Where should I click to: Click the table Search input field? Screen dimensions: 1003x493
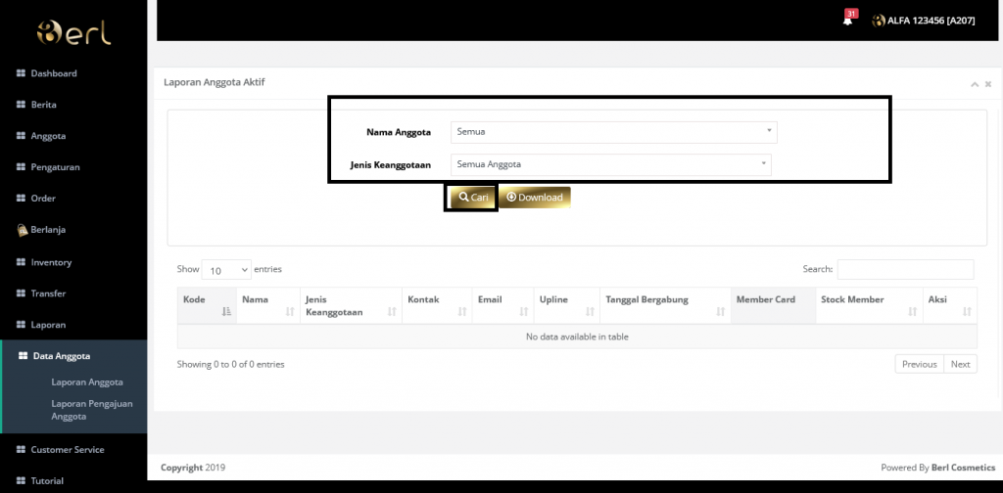click(905, 269)
